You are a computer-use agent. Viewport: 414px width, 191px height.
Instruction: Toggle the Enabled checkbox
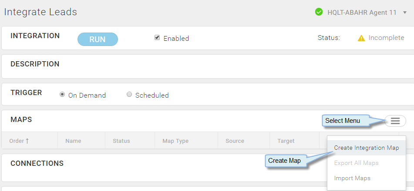coord(157,38)
